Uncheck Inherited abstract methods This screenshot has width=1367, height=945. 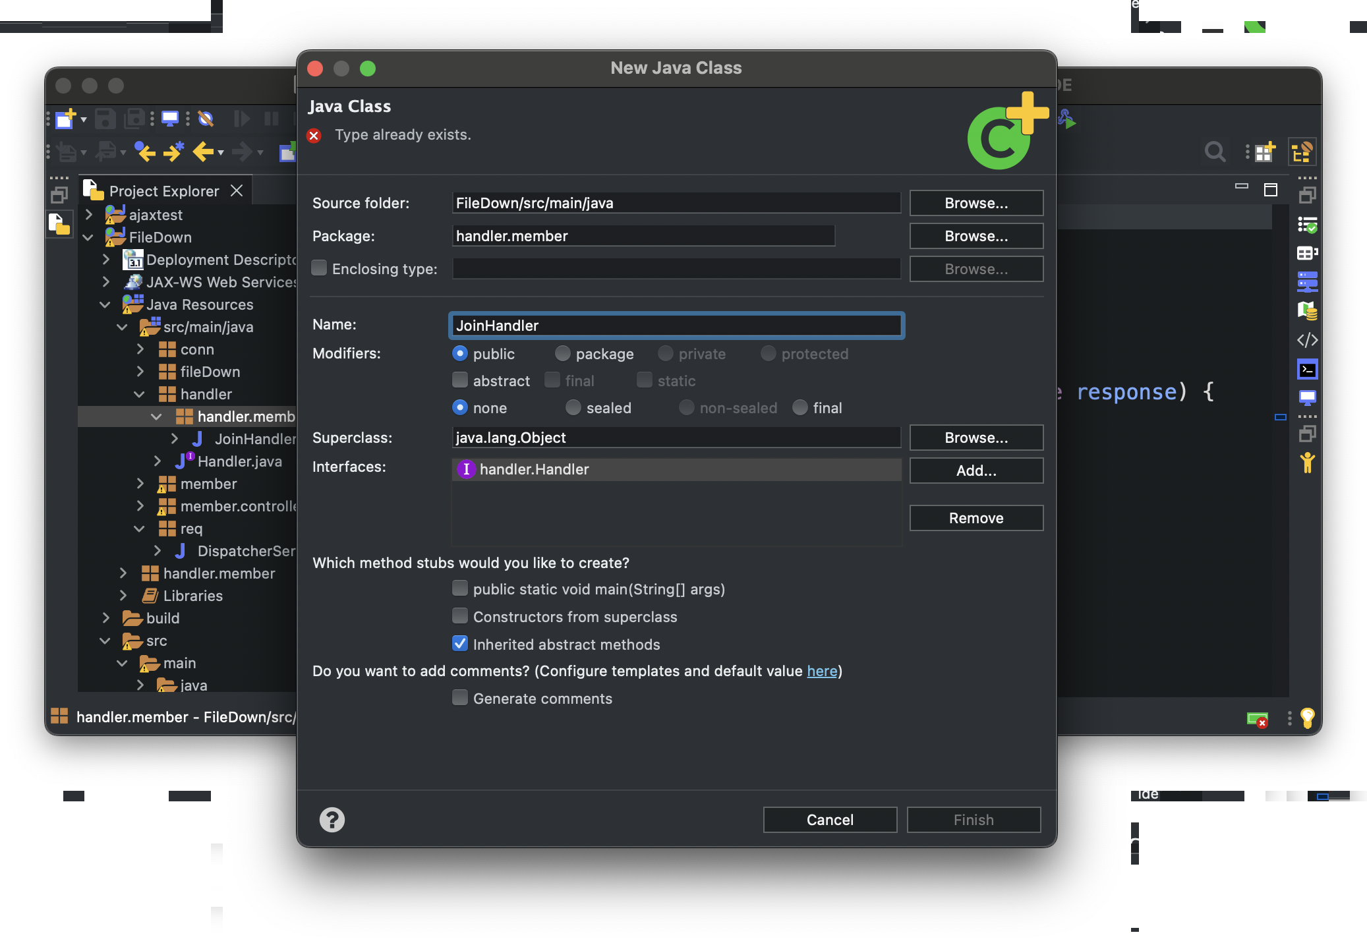[460, 644]
